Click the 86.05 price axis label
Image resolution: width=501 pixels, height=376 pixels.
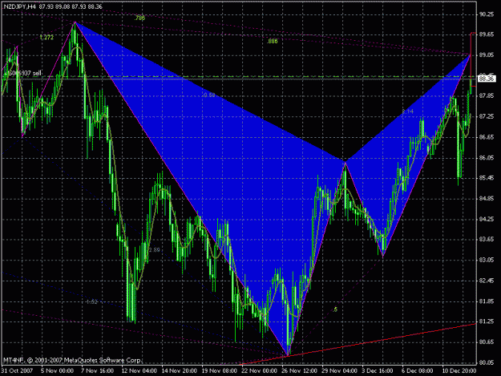coord(487,158)
